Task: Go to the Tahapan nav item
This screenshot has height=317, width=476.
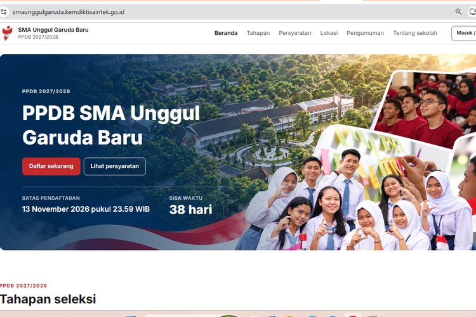Action: [258, 33]
